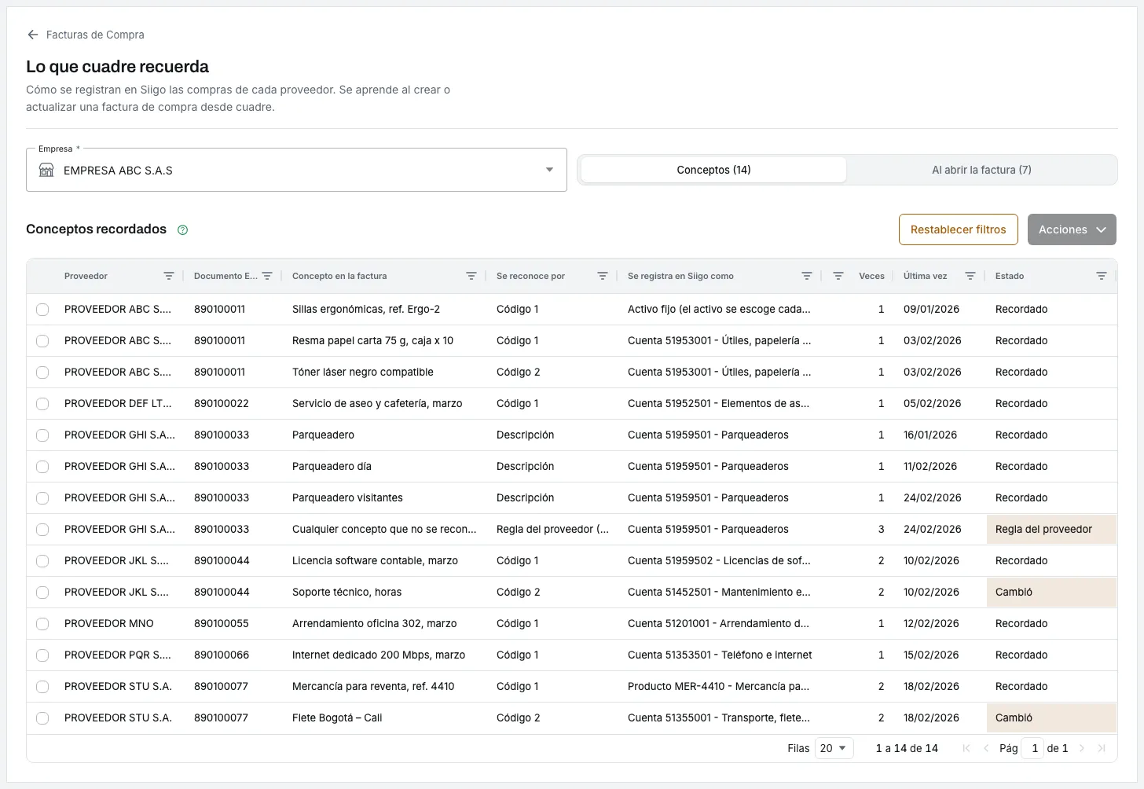This screenshot has width=1144, height=789.
Task: Go to the next page arrow
Action: (1082, 748)
